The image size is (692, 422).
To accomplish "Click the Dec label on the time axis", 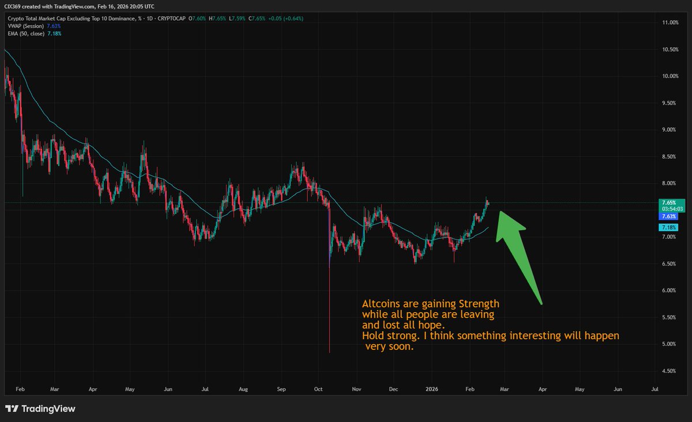I will (x=394, y=390).
